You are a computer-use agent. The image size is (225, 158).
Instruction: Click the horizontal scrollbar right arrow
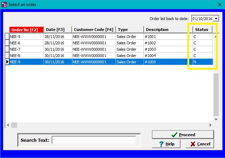(x=210, y=125)
